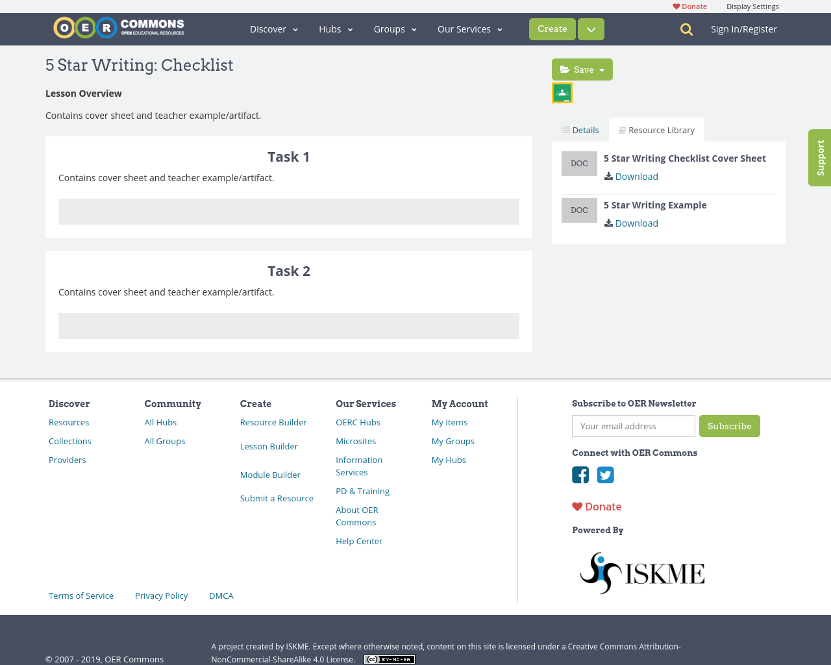Open the search bar using the magnifier icon

coord(685,29)
